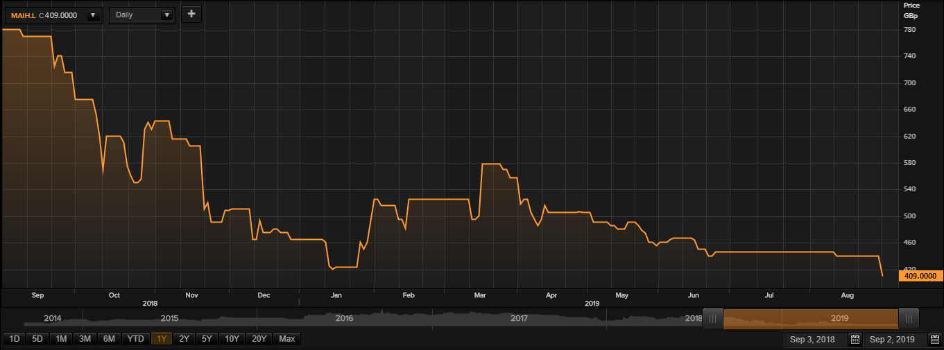Click the Sep month axis label

[x=37, y=295]
